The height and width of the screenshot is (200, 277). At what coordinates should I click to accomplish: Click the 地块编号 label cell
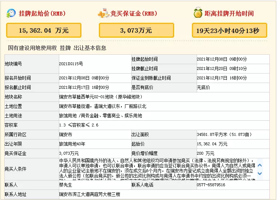(32, 64)
